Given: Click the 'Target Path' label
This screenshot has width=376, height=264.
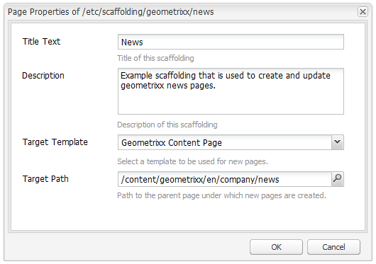Looking at the screenshot, I should tap(45, 179).
